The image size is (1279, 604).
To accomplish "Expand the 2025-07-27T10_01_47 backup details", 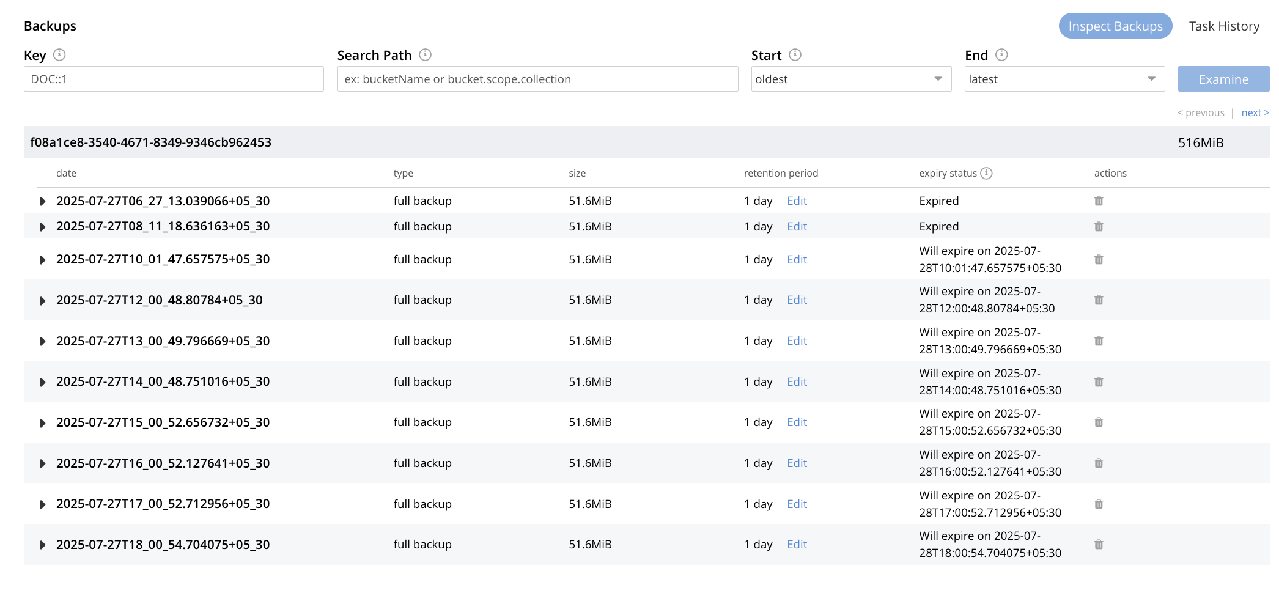I will [x=42, y=260].
